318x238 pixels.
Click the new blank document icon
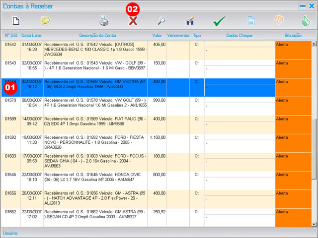point(16,21)
